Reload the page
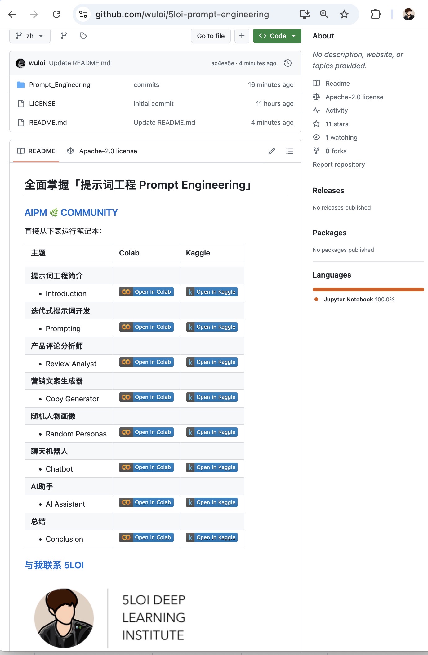 click(56, 14)
